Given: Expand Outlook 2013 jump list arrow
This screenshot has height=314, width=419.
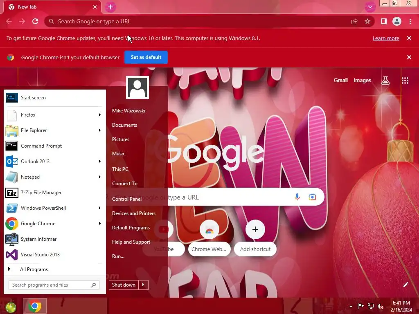Looking at the screenshot, I should pyautogui.click(x=100, y=161).
